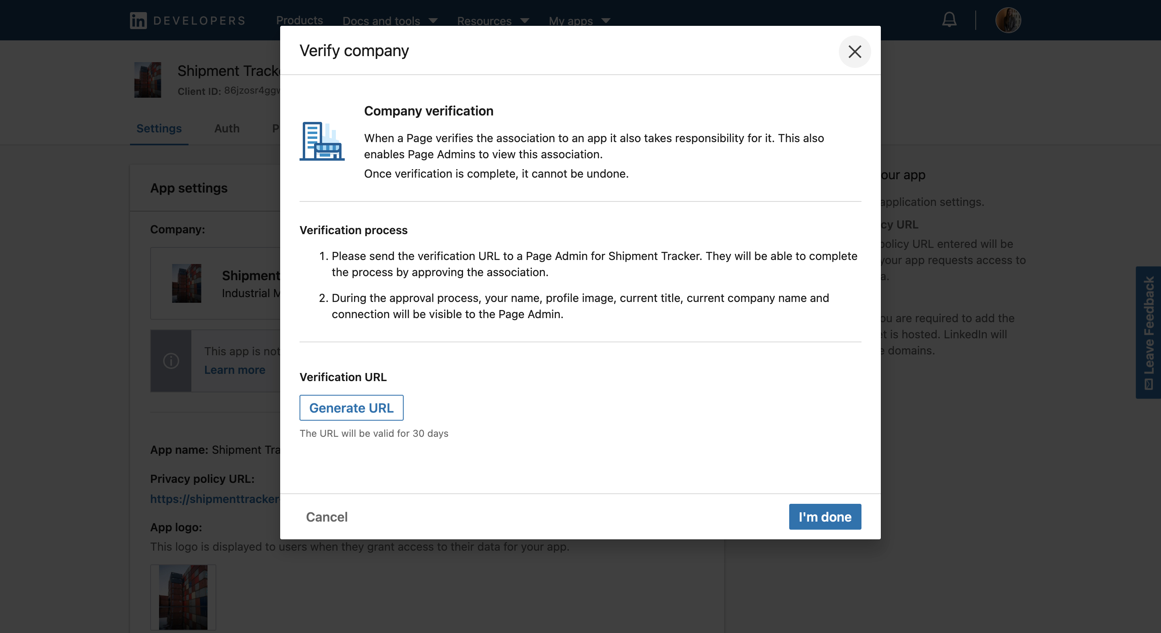Screen dimensions: 1161x633
Task: Open the Docs and tools dropdown
Action: 390,21
